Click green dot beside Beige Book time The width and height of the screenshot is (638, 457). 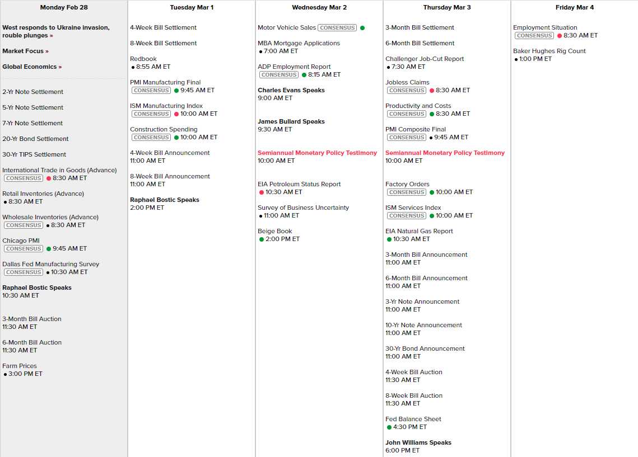click(x=262, y=239)
